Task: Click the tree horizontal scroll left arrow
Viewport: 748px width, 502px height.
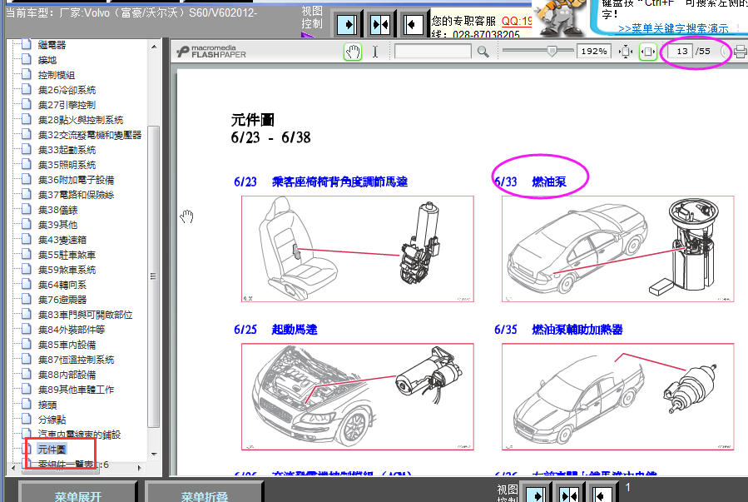Action: click(x=14, y=468)
